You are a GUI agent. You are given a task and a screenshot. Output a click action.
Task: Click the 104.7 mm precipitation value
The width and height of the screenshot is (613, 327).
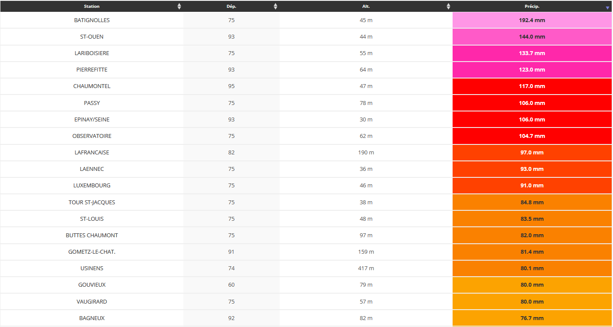(532, 136)
